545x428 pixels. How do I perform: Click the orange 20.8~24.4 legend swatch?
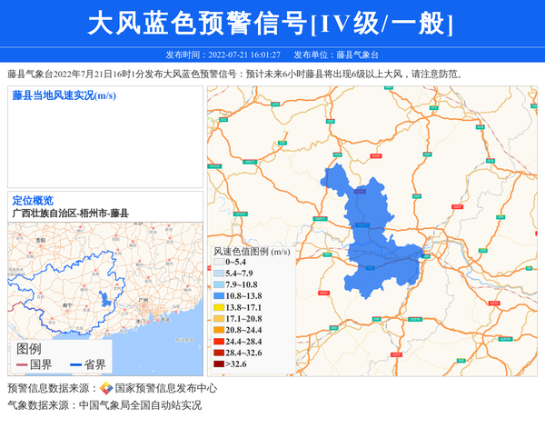[219, 330]
